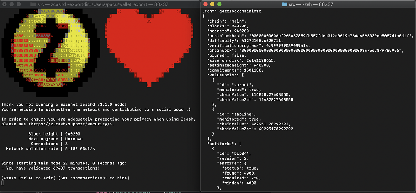Click the 'src — -zsh — 86×37' title
Screen dimensions: 416x193
pyautogui.click(x=311, y=4)
